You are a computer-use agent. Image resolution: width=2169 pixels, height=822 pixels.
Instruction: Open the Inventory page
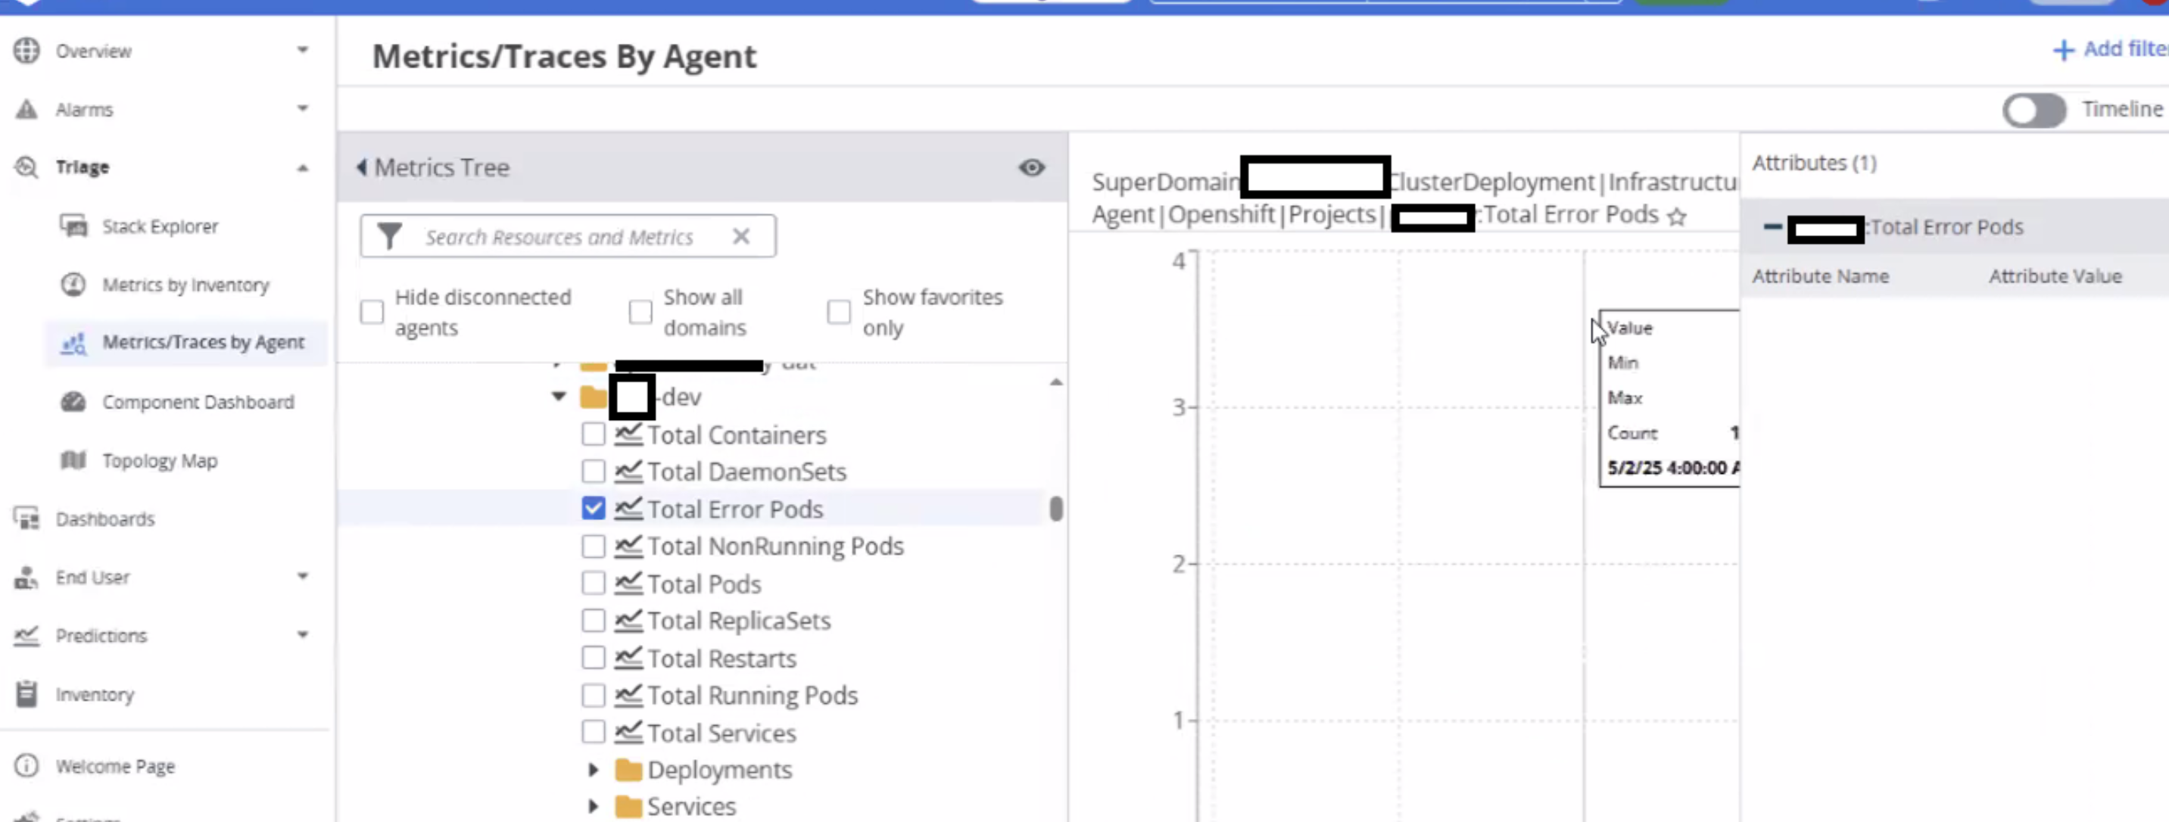95,695
